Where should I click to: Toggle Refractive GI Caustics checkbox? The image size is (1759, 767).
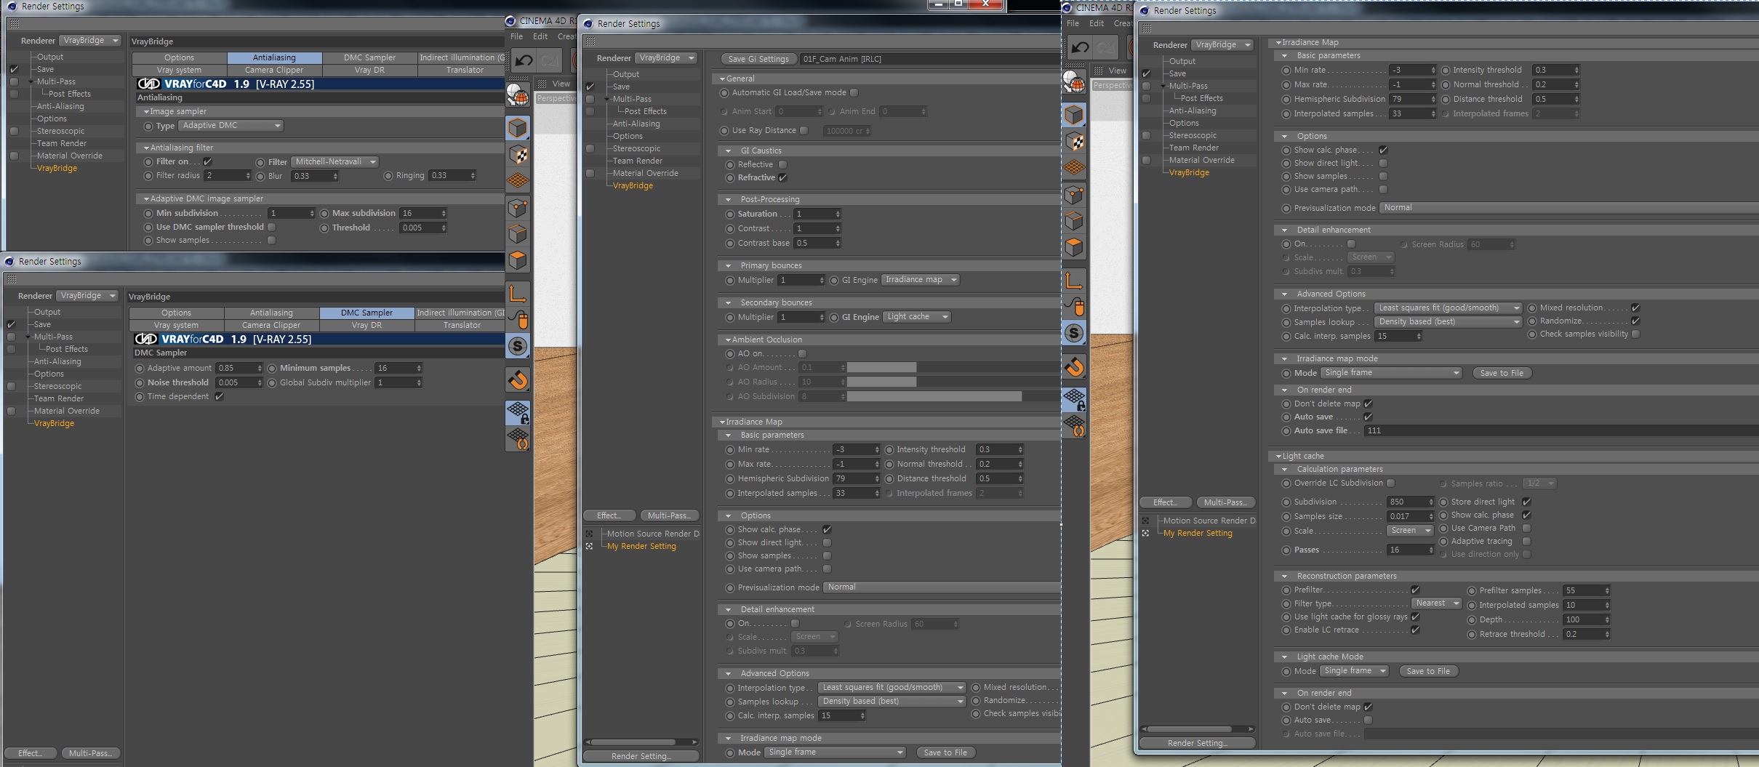pos(782,177)
